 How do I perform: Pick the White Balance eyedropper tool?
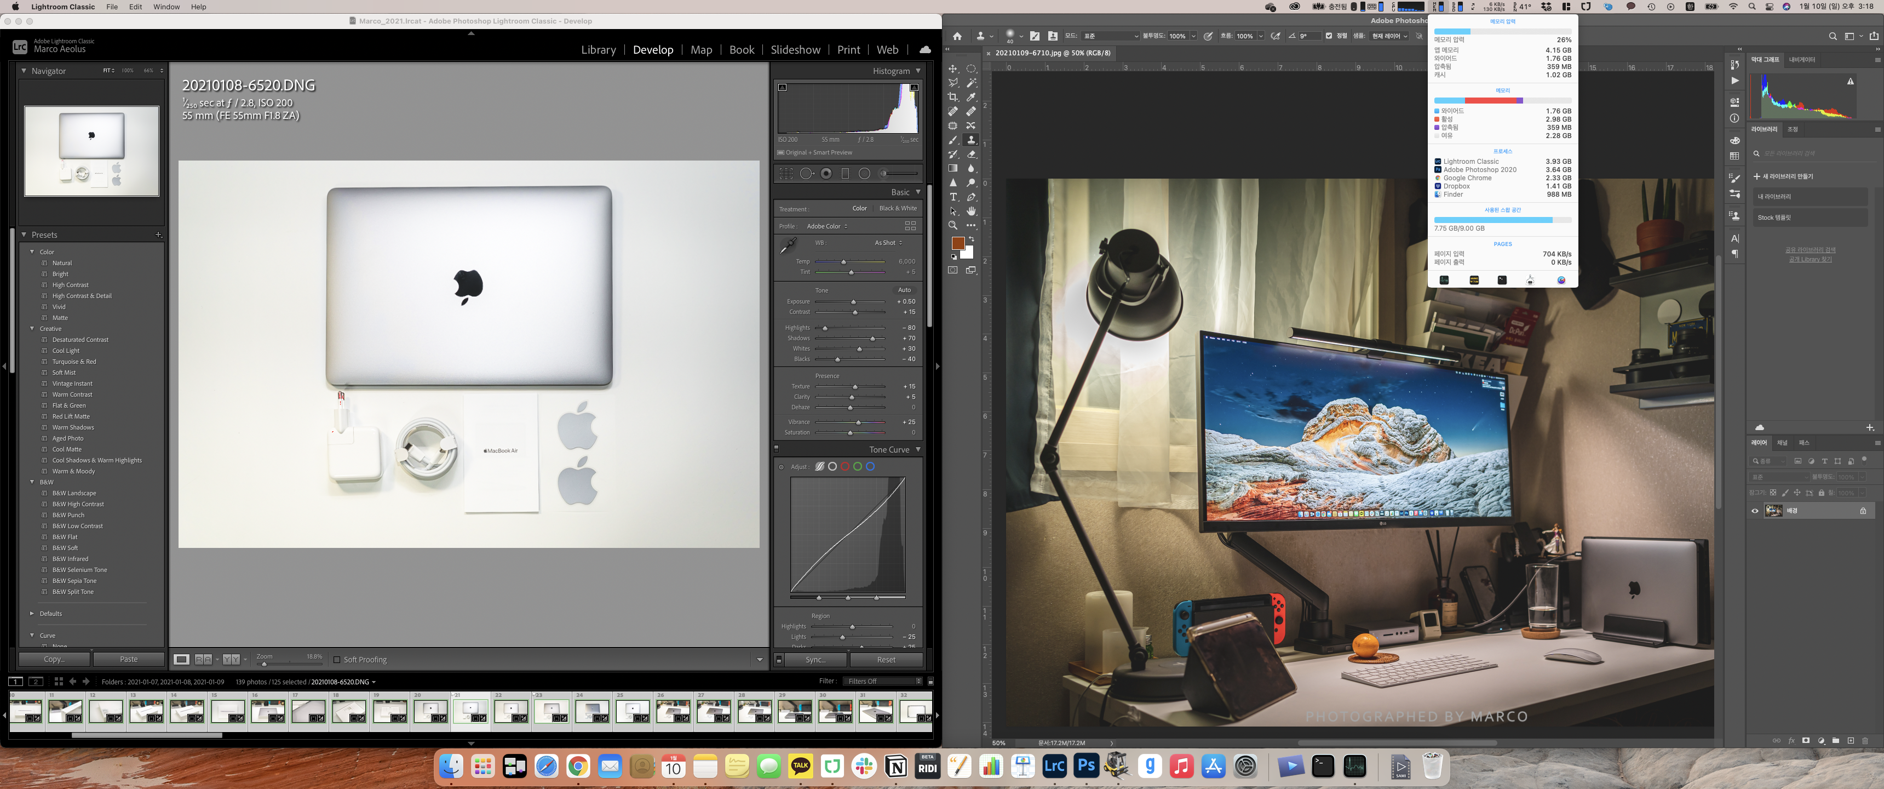pyautogui.click(x=789, y=246)
